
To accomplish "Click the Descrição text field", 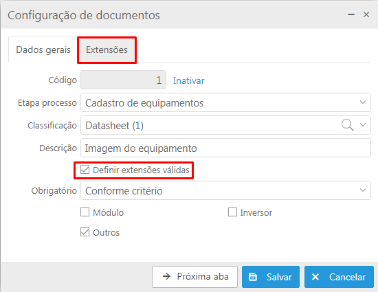I will pos(225,148).
